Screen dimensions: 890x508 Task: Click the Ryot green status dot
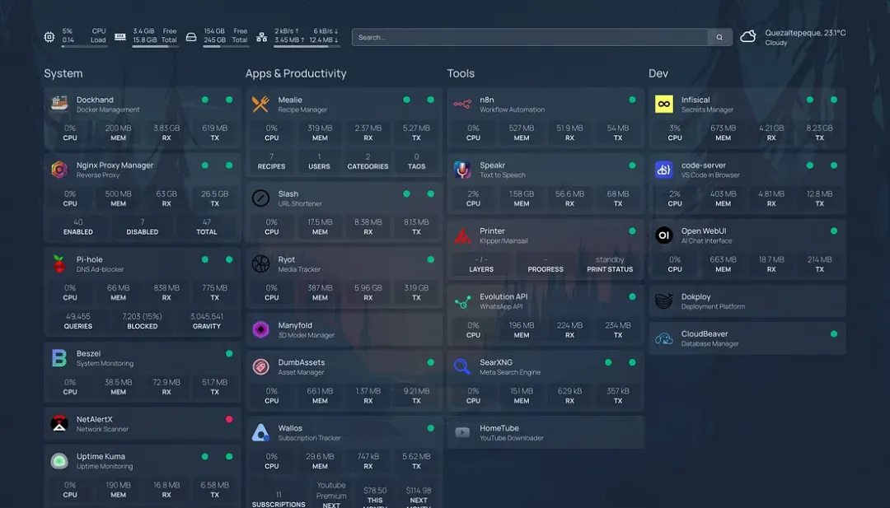pos(431,259)
